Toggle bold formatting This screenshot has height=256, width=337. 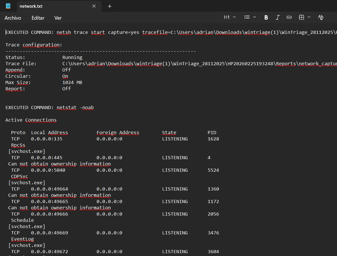pos(266,17)
